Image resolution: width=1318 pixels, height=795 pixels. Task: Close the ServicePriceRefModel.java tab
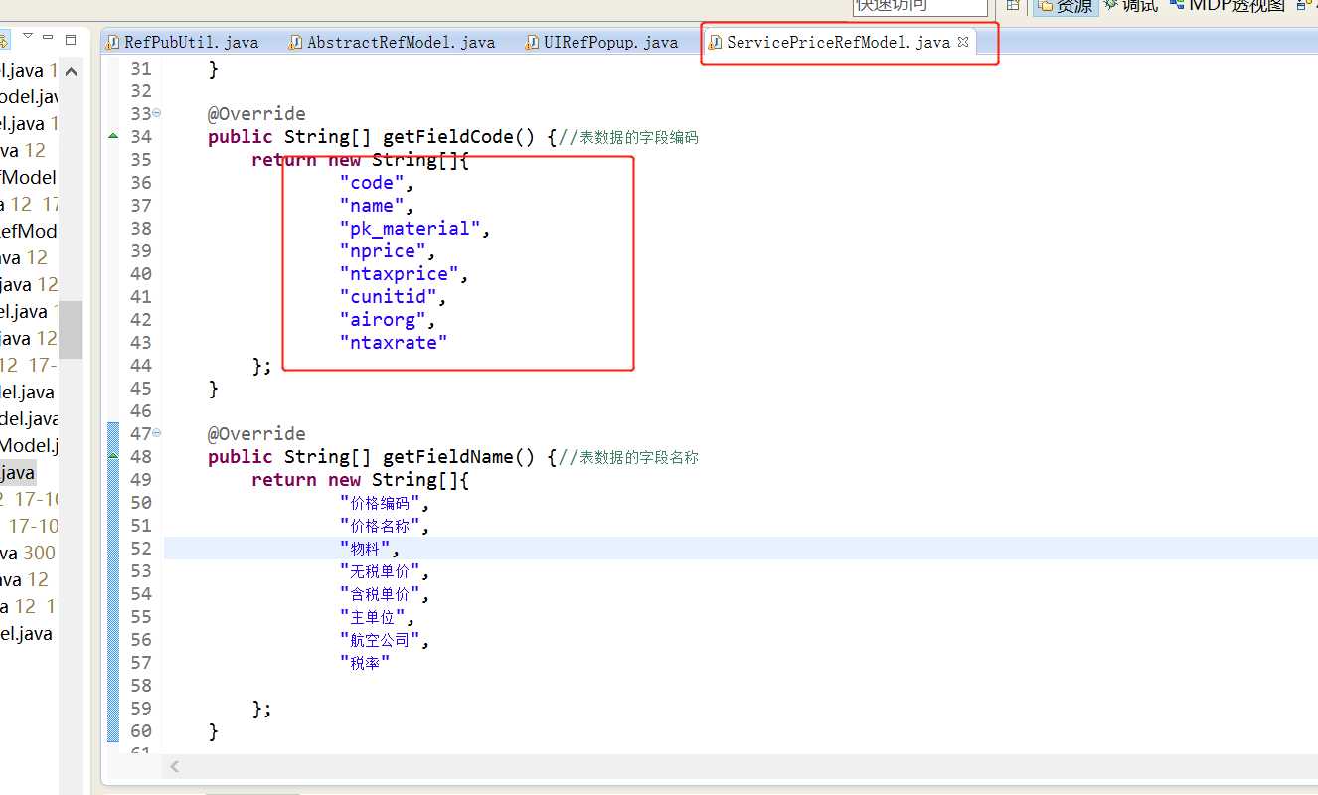962,42
